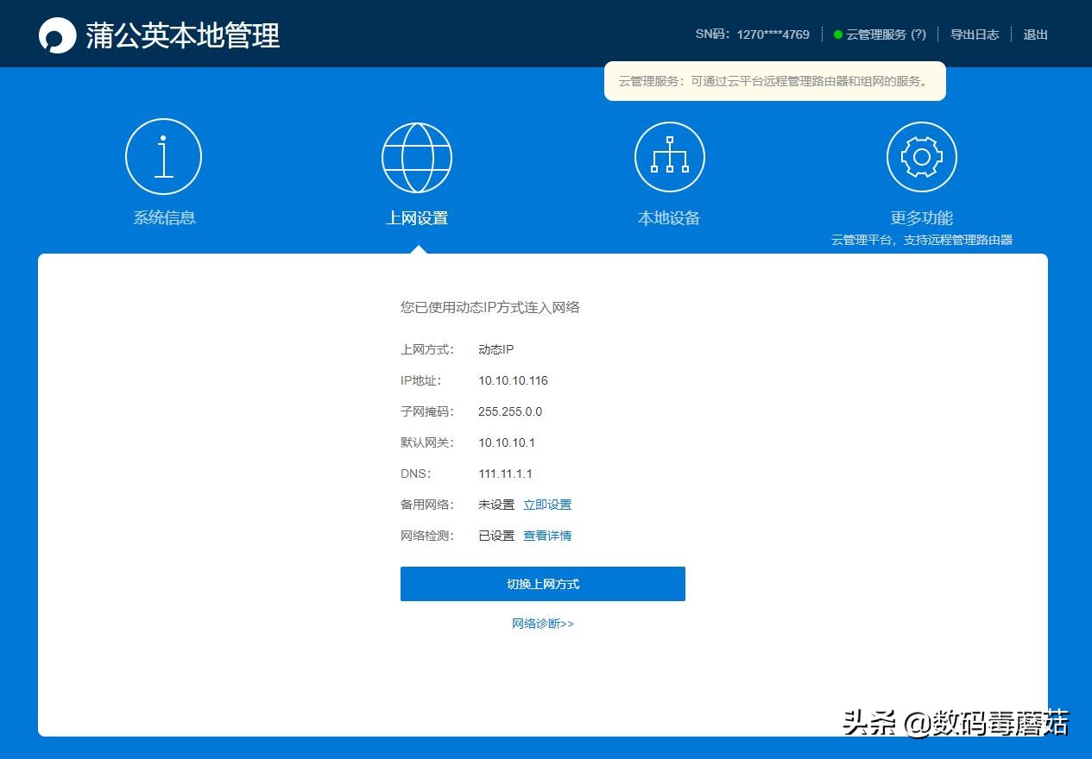1092x759 pixels.
Task: Open the 系统信息 (System Info) panel icon
Action: click(163, 156)
